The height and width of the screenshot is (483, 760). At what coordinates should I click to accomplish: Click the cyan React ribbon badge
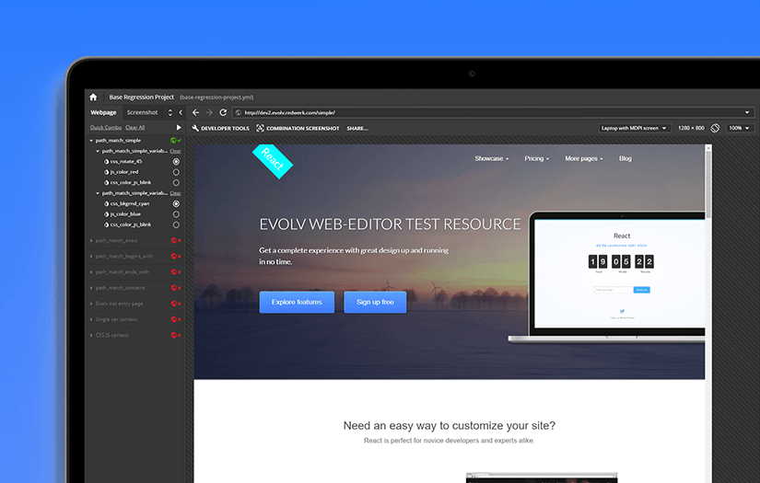tap(273, 161)
